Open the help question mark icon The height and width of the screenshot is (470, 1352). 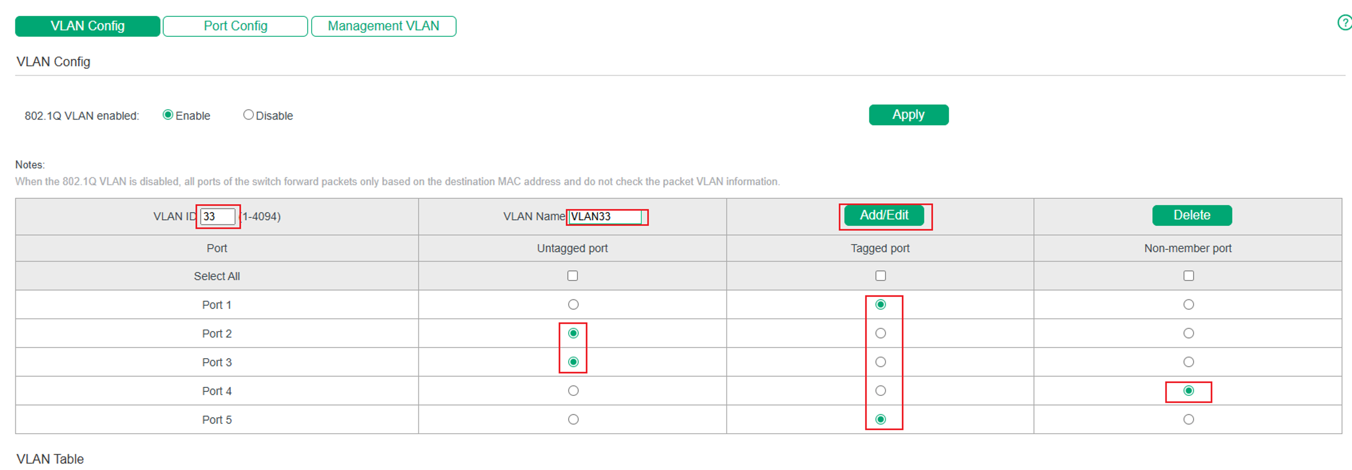(x=1345, y=22)
